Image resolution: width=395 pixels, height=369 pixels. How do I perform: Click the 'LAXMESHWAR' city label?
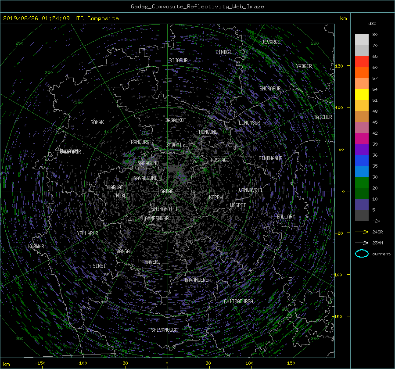pos(155,219)
